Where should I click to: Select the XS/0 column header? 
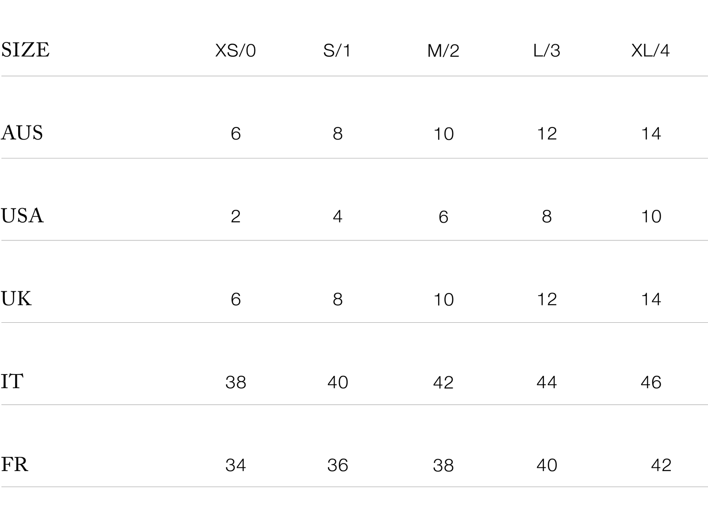(235, 51)
